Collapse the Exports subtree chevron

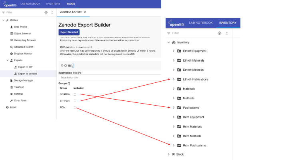(8, 60)
